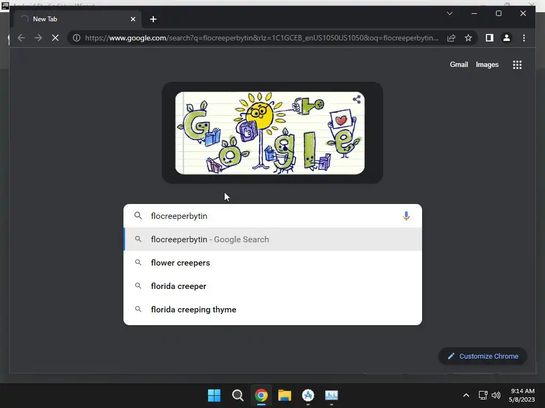This screenshot has height=408, width=545.
Task: Go forward to the next page
Action: 38,38
